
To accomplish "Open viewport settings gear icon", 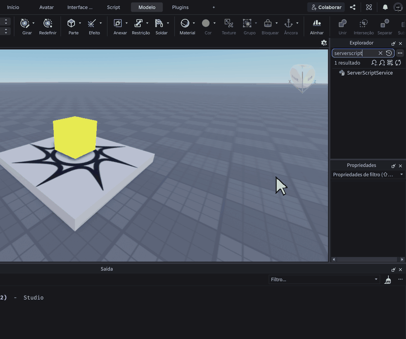I will coord(324,43).
